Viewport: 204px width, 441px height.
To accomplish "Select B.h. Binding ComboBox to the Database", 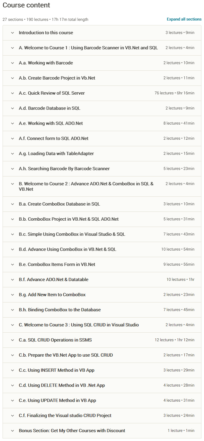I will pyautogui.click(x=60, y=310).
